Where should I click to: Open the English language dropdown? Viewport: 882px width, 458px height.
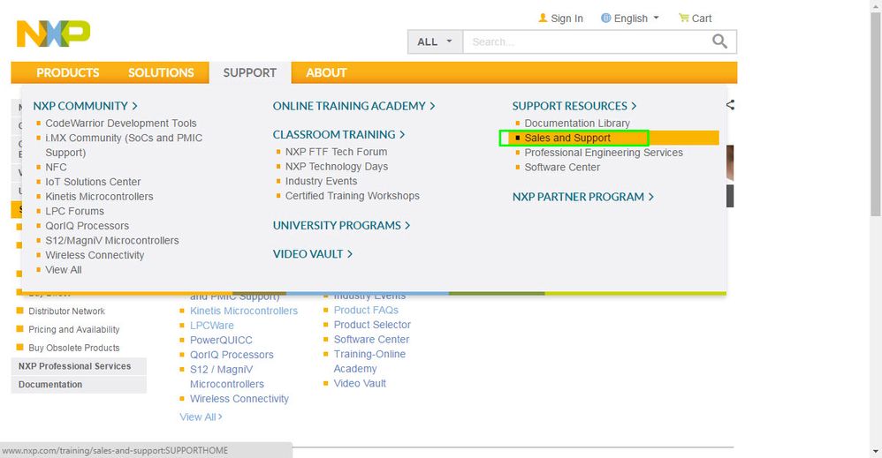click(x=630, y=19)
